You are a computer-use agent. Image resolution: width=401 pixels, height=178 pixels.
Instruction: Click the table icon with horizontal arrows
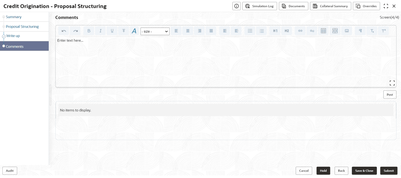tap(335, 31)
